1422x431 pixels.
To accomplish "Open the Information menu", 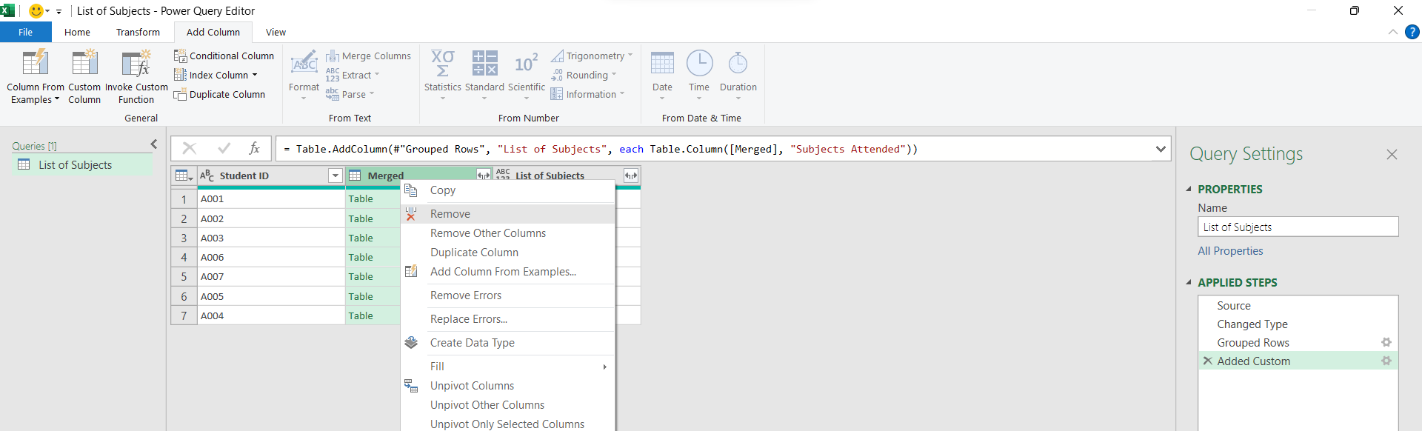I will click(587, 94).
